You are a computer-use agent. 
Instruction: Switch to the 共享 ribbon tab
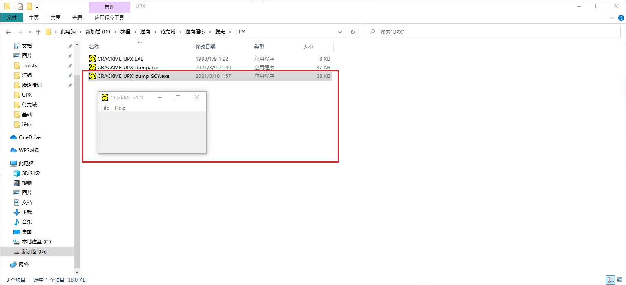click(56, 18)
